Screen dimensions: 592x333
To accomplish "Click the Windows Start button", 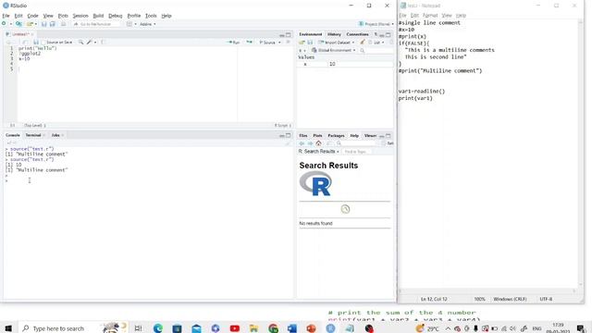I will 8,328.
